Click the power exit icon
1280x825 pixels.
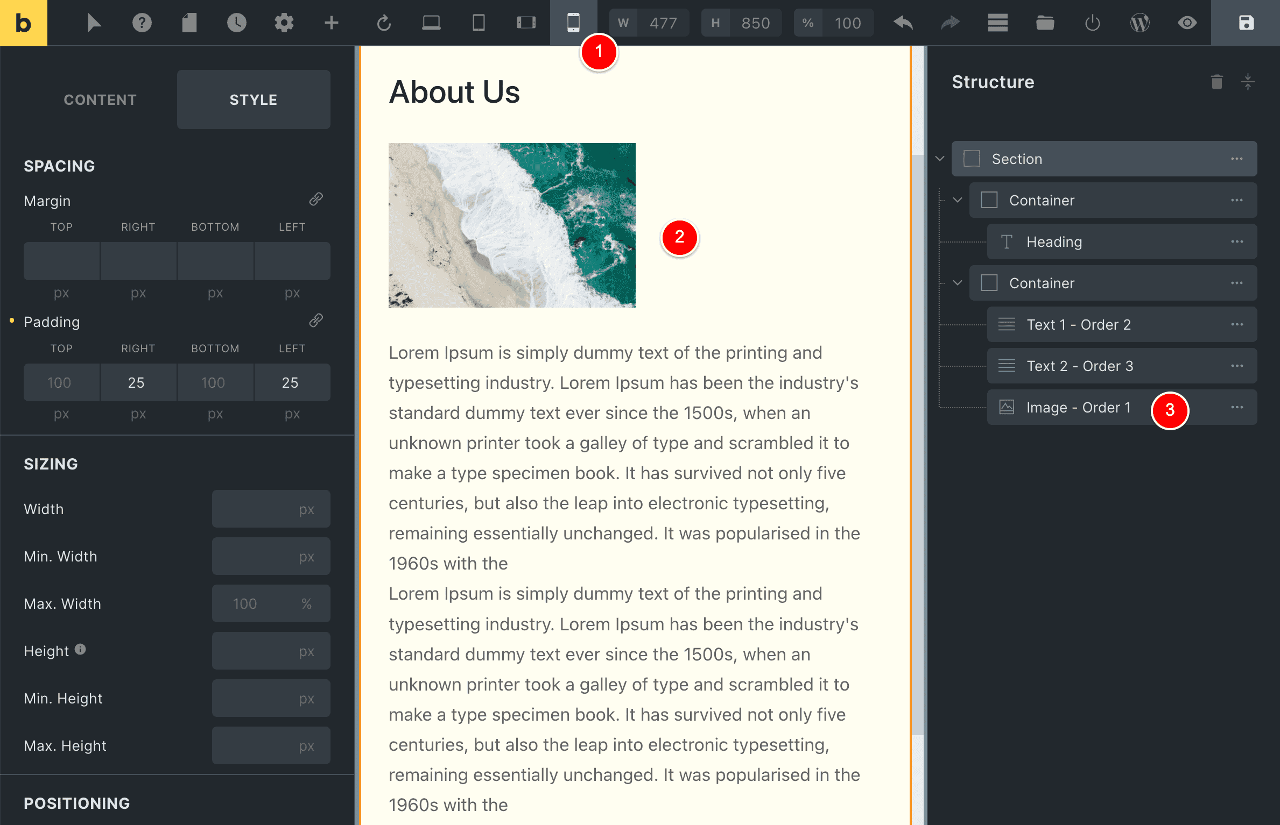(x=1092, y=23)
